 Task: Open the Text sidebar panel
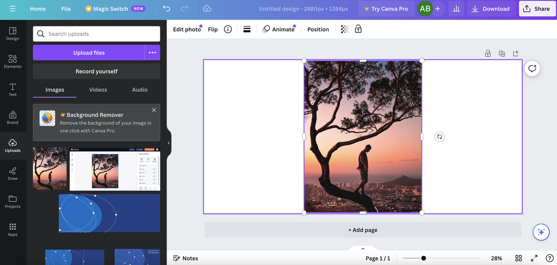tap(13, 90)
